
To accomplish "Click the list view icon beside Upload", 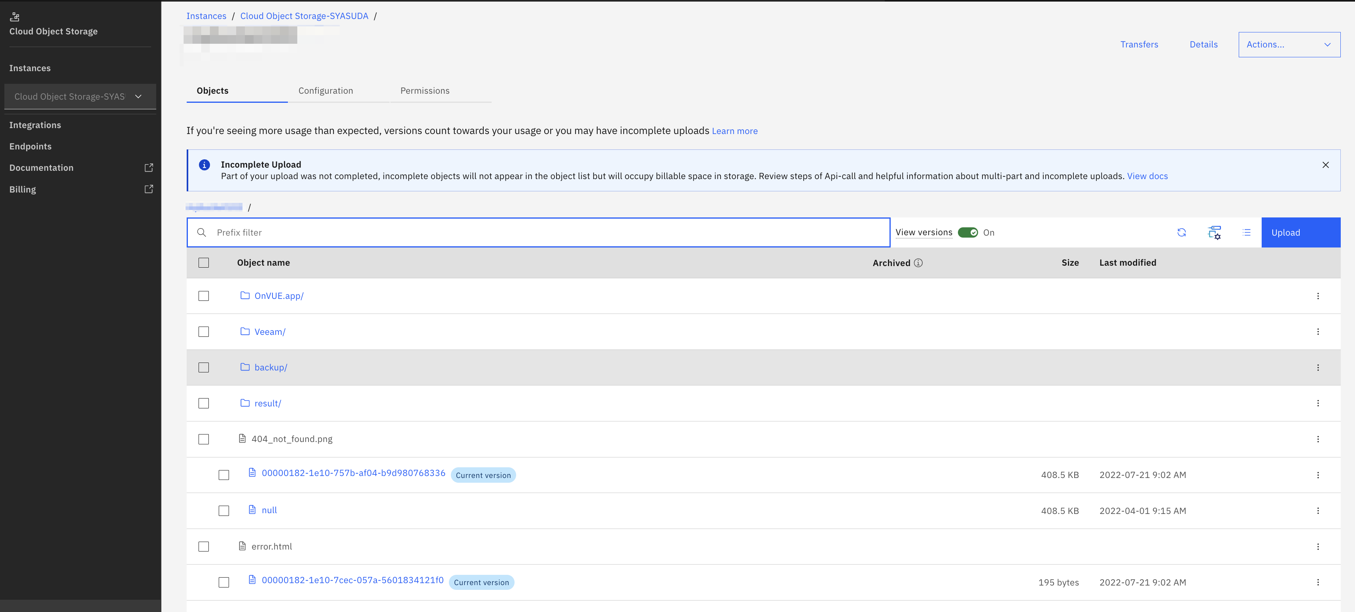I will tap(1246, 232).
